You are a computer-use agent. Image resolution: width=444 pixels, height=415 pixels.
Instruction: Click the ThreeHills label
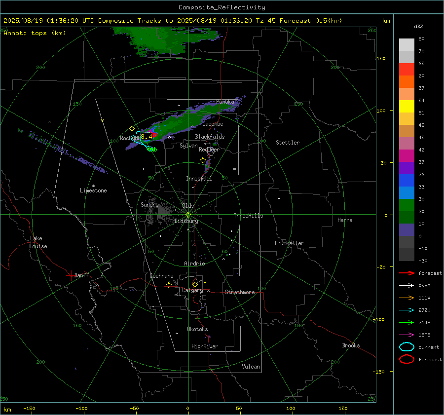pyautogui.click(x=248, y=216)
